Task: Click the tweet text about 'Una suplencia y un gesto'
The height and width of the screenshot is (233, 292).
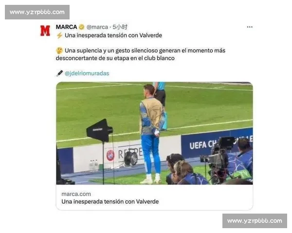Action: coord(141,54)
